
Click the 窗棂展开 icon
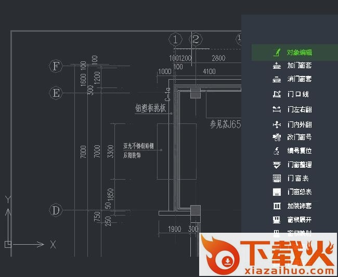click(x=277, y=220)
